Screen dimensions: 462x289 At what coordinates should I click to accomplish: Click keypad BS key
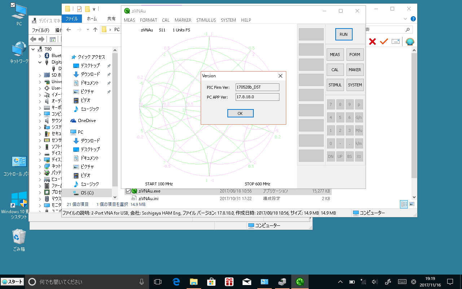pyautogui.click(x=349, y=157)
